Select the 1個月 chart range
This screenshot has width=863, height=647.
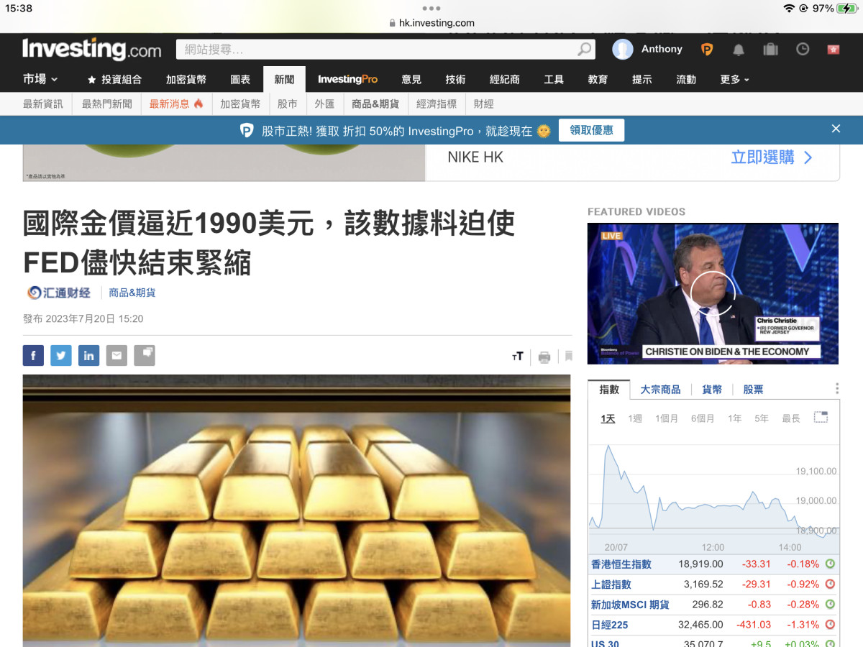tap(667, 418)
